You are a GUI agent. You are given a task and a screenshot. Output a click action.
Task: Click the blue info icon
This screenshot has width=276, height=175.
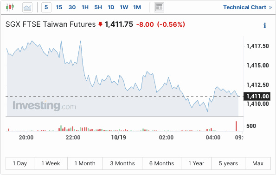point(264,25)
